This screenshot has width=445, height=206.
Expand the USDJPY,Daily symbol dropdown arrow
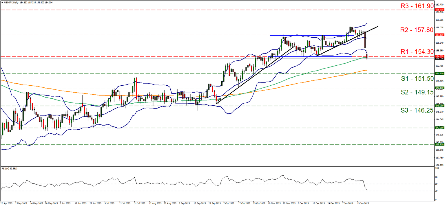point(2,2)
